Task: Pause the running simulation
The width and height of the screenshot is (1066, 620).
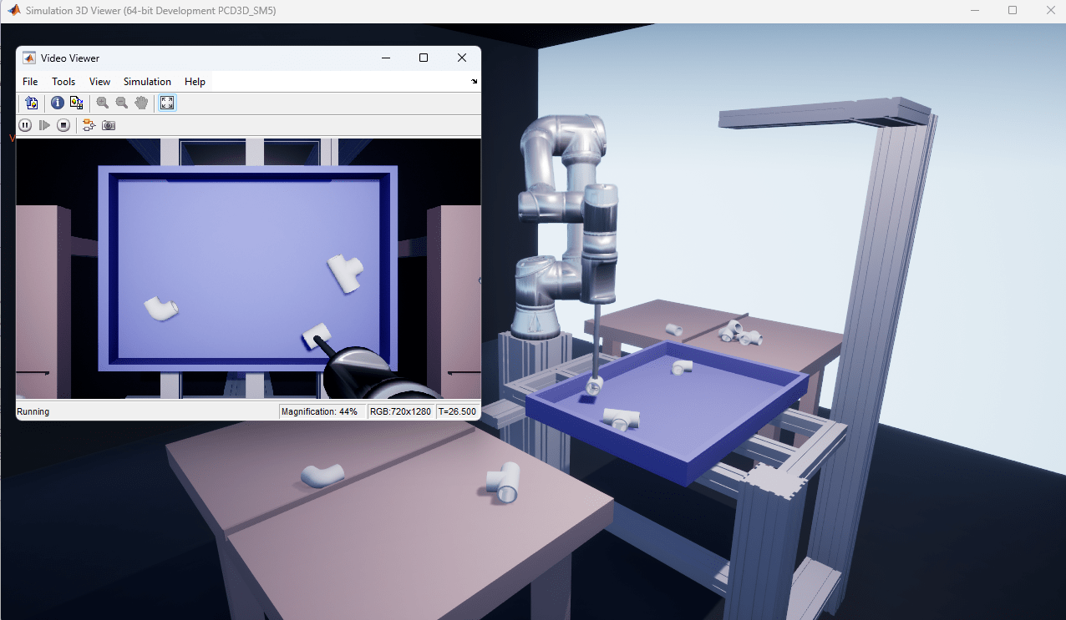Action: click(x=25, y=125)
